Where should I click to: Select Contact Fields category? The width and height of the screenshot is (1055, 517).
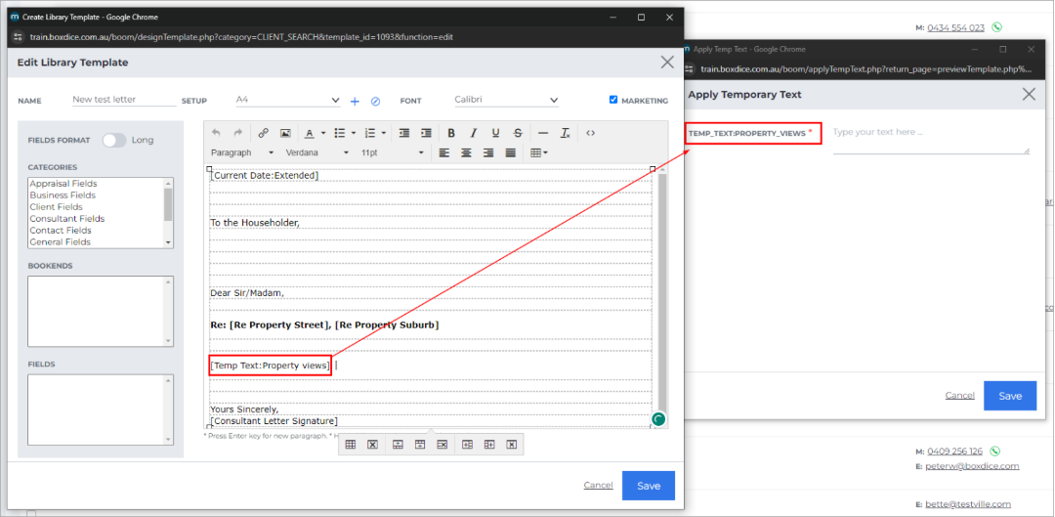61,231
